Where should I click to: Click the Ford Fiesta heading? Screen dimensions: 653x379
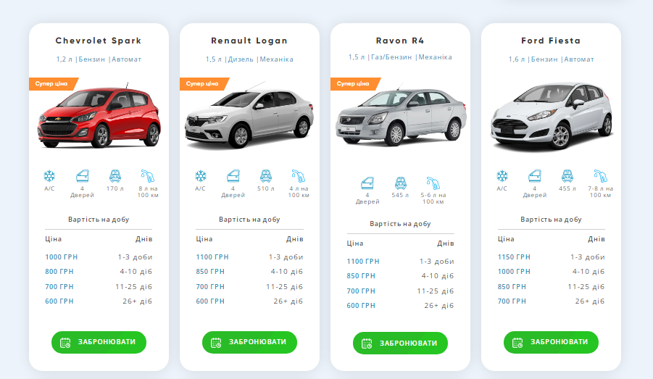tap(551, 41)
